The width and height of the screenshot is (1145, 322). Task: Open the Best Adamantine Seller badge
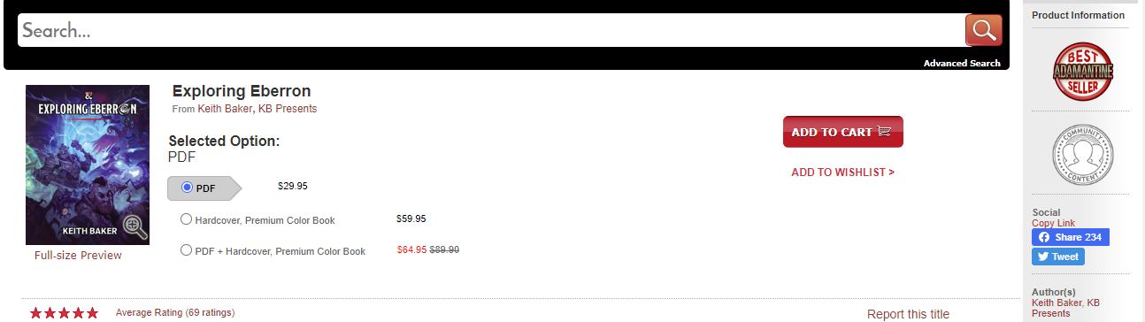(x=1082, y=72)
